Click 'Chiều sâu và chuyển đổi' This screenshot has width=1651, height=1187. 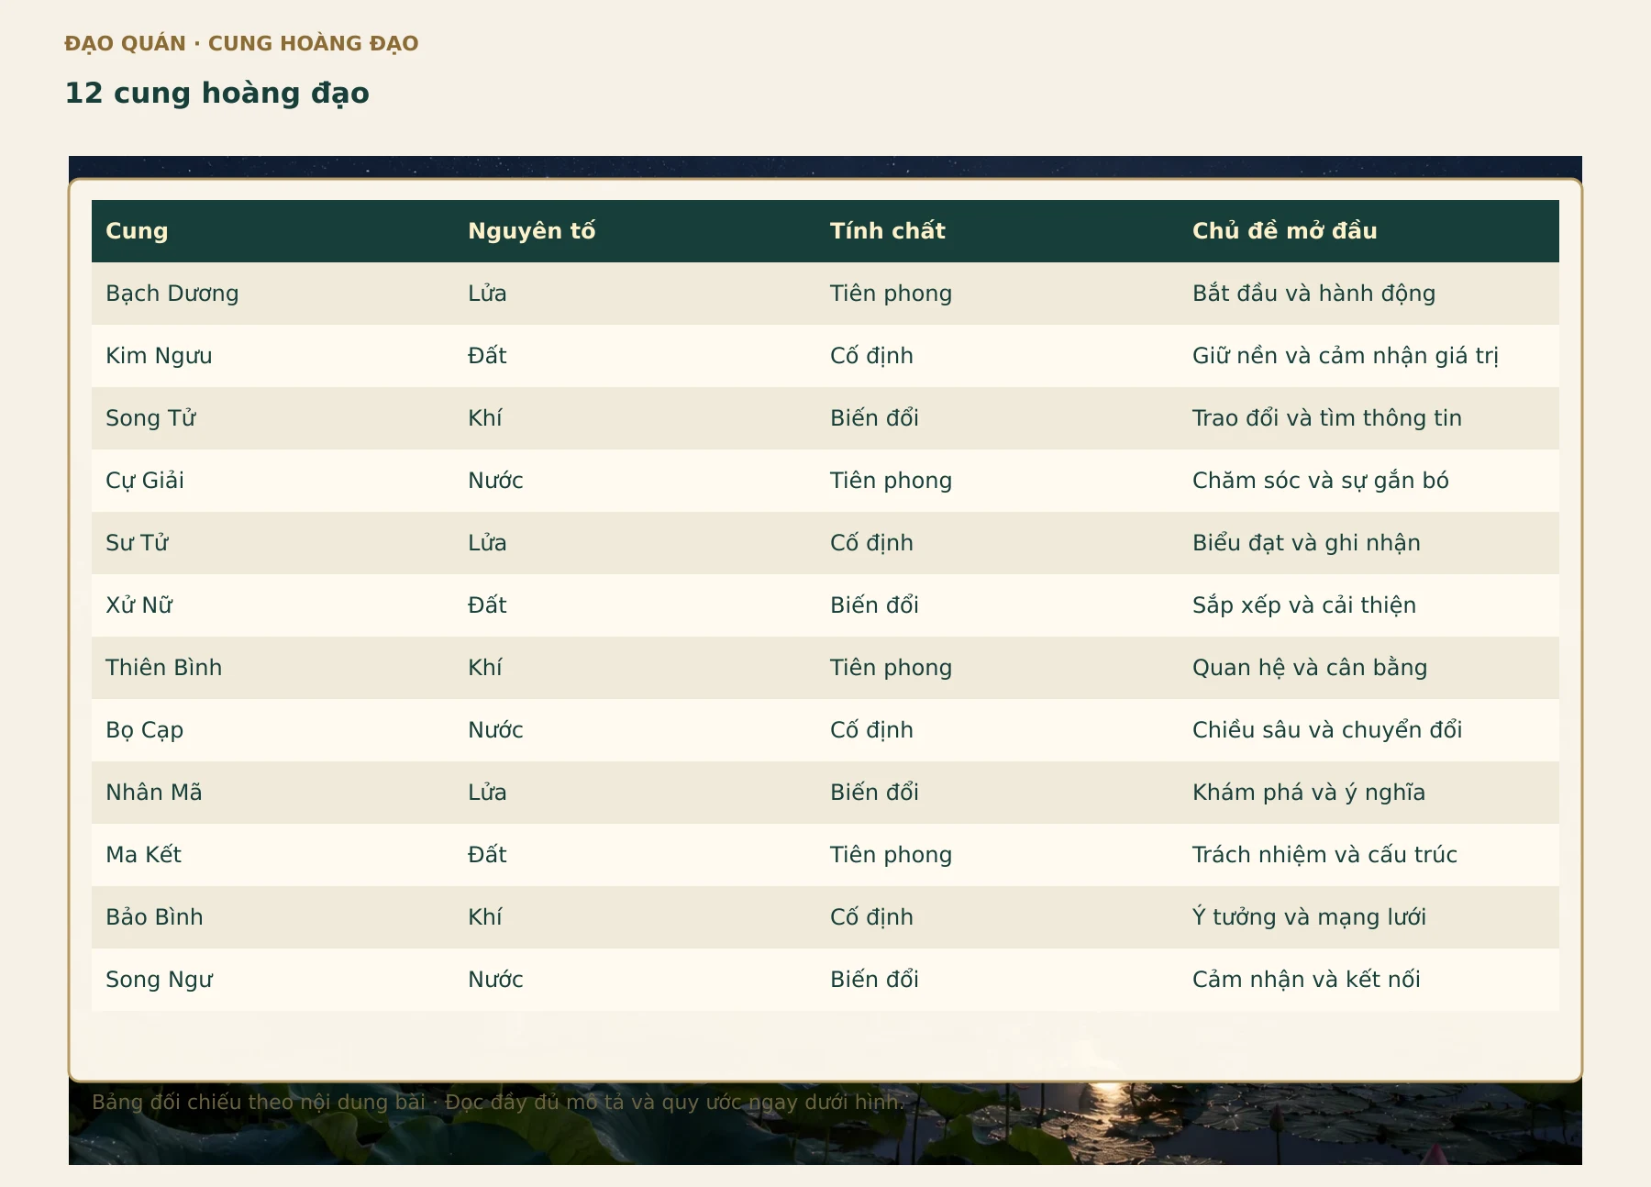(1327, 730)
